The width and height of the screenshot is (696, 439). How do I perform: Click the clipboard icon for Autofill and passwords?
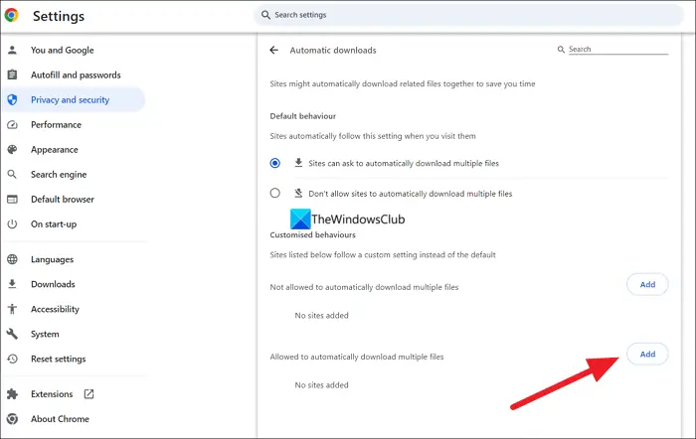coord(12,74)
